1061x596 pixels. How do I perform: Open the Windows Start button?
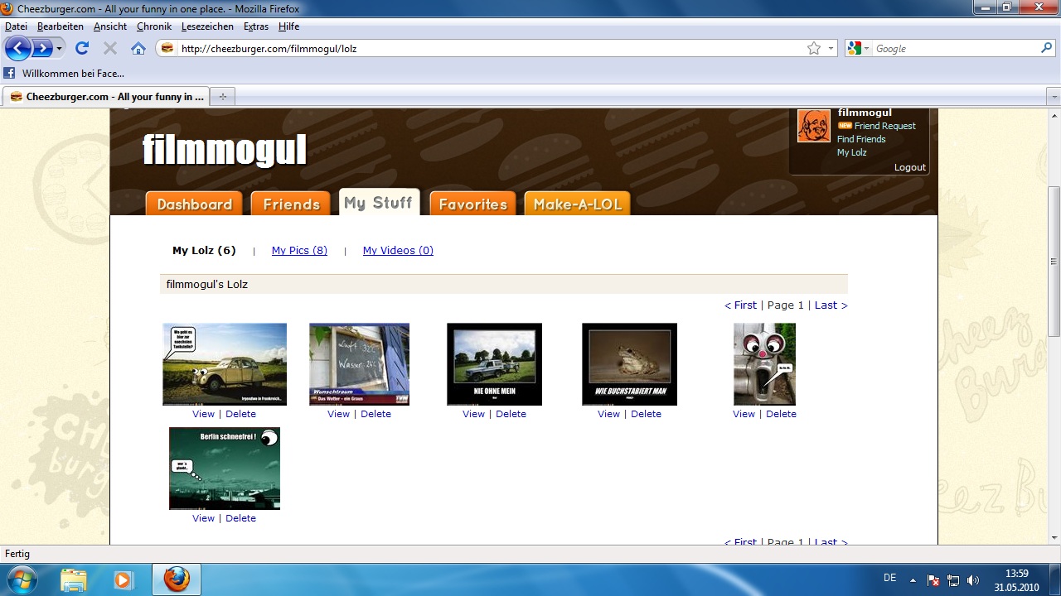pos(22,579)
